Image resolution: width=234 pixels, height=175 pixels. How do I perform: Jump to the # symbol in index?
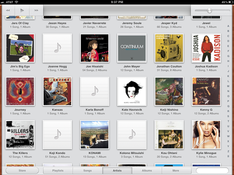click(228, 156)
